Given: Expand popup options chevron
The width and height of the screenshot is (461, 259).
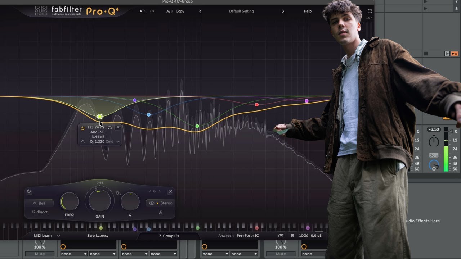Looking at the screenshot, I should click(x=118, y=142).
